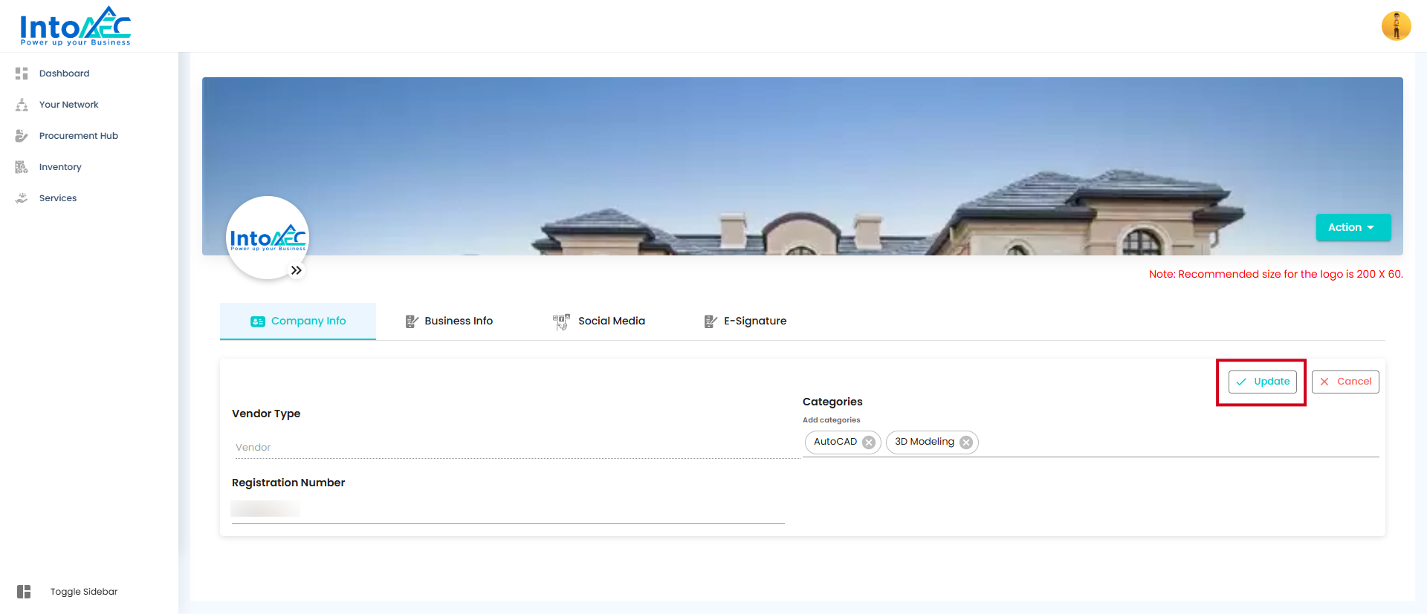Screen dimensions: 1427x614
Task: Open the Dashboard page
Action: [64, 74]
